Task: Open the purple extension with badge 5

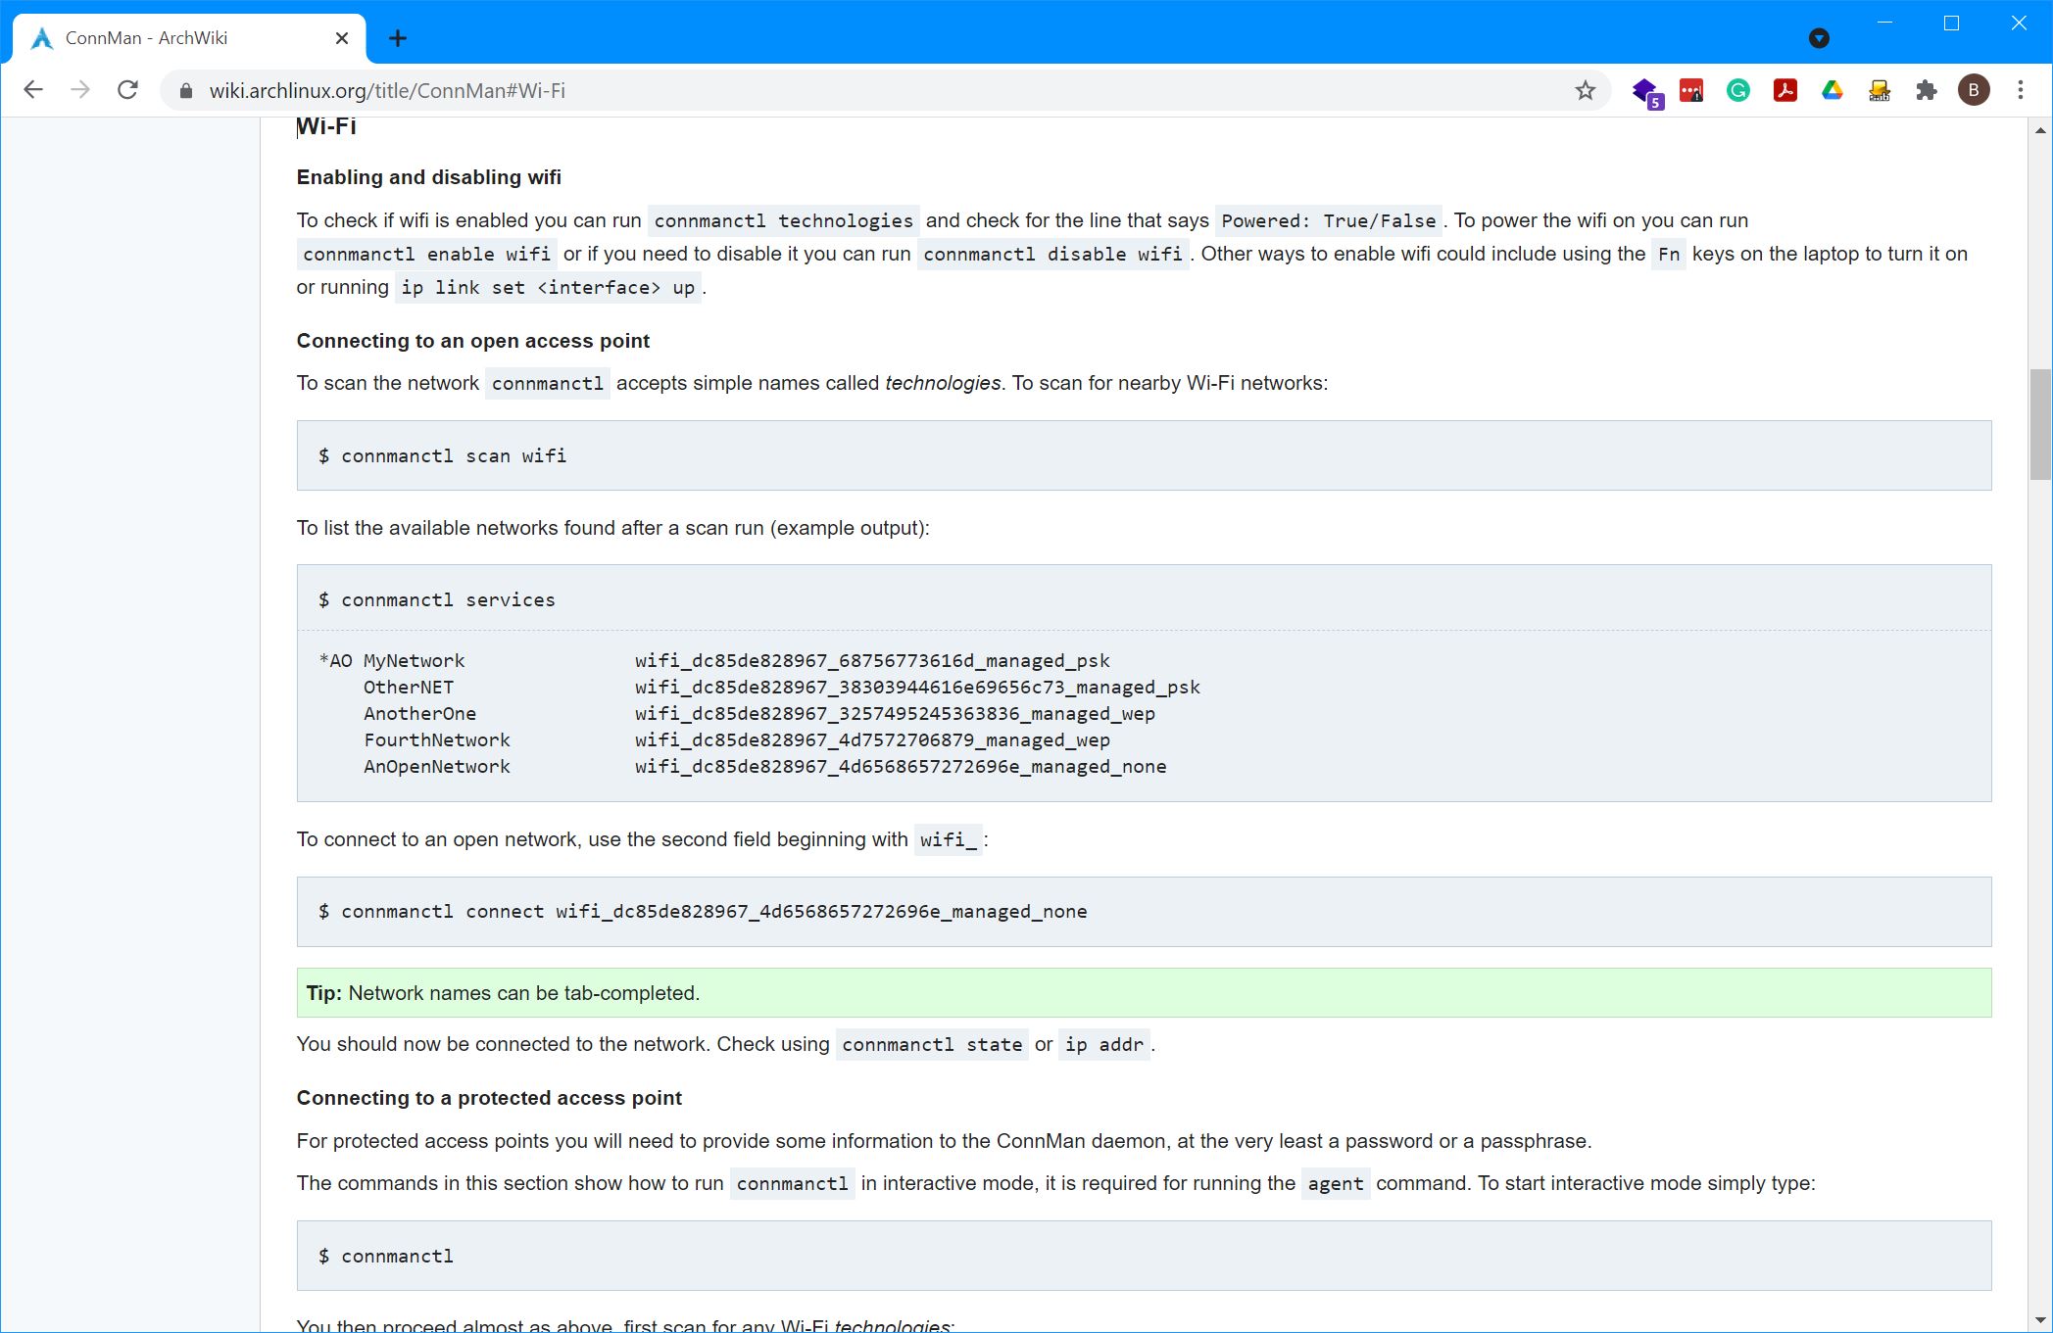Action: tap(1646, 92)
